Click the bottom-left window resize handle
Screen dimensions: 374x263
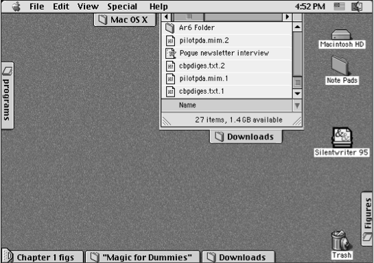(x=167, y=121)
